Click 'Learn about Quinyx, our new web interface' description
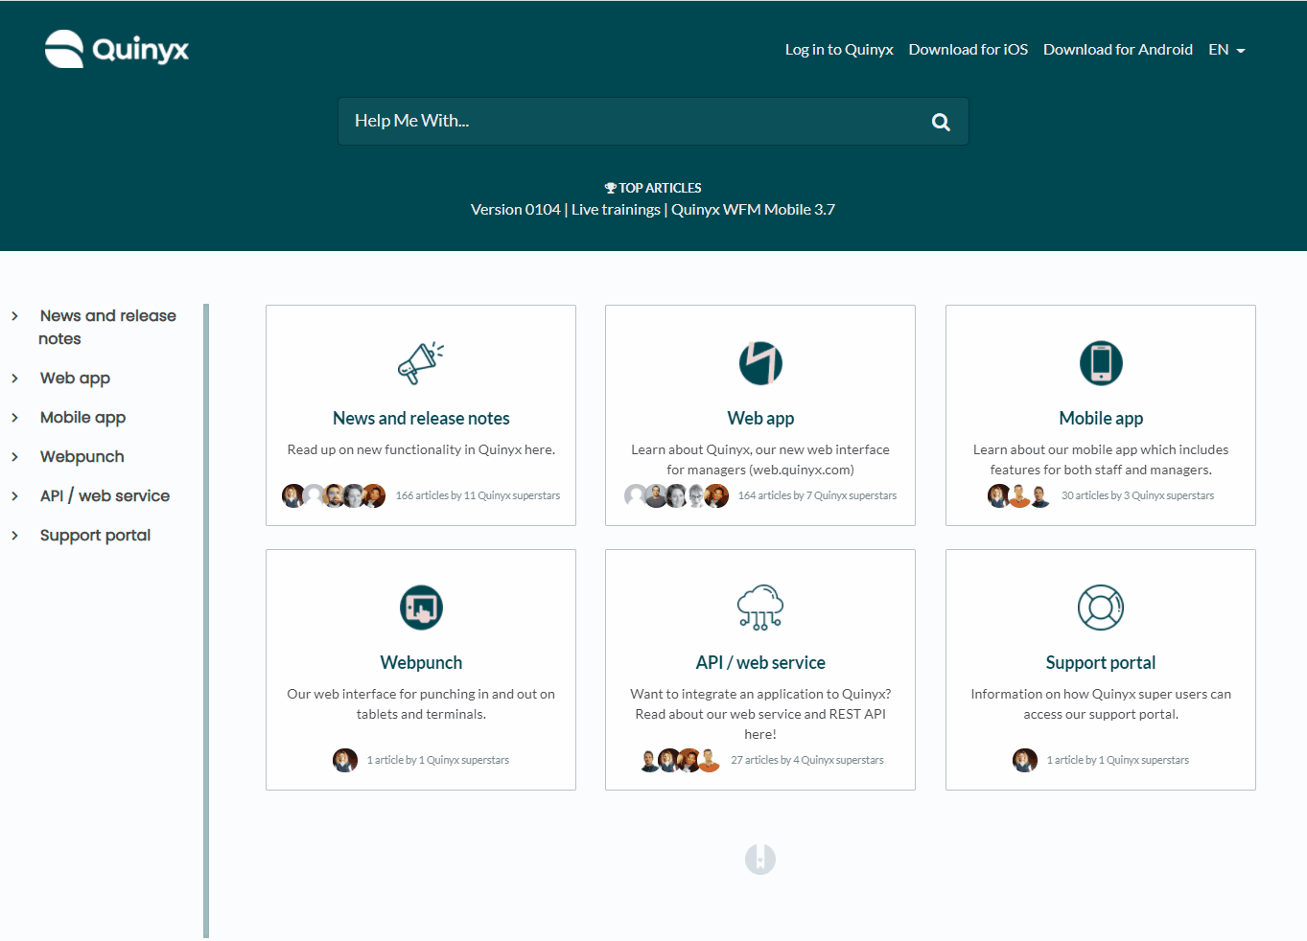Image resolution: width=1307 pixels, height=941 pixels. (760, 460)
